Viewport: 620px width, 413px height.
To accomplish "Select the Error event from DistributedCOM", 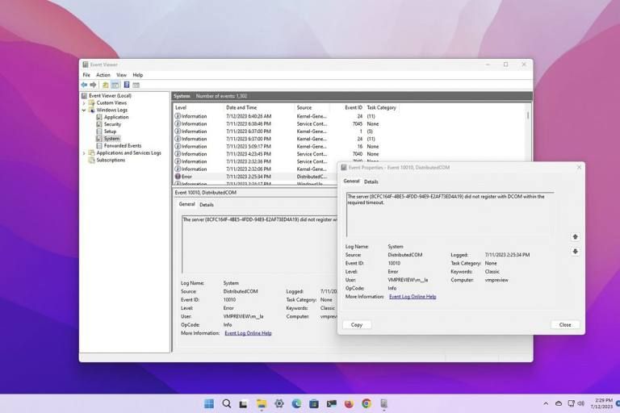I will pos(255,177).
